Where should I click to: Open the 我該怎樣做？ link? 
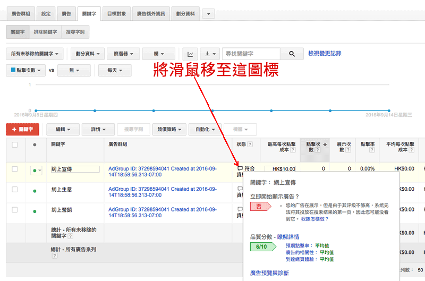pyautogui.click(x=314, y=219)
